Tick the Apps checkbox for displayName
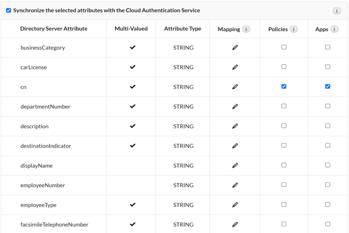The image size is (349, 233). 327,165
